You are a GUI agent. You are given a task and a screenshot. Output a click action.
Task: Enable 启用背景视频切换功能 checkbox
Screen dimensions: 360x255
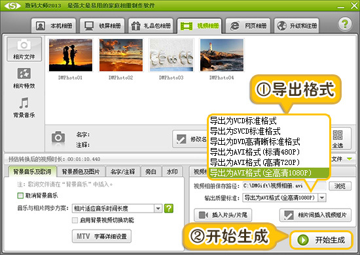(75, 220)
